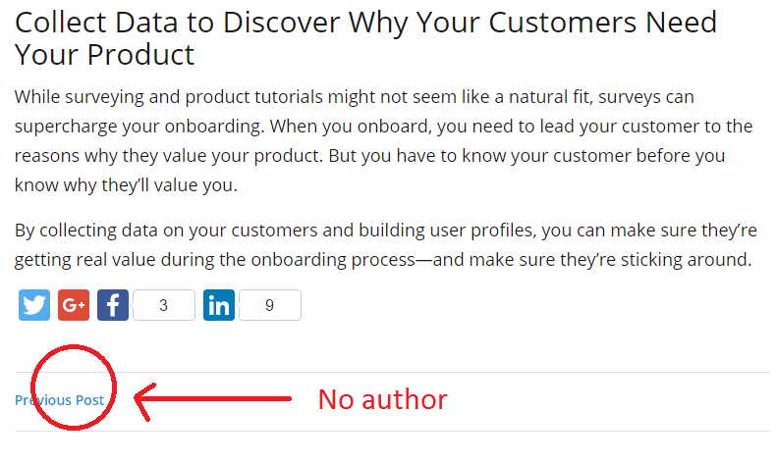The width and height of the screenshot is (776, 463).
Task: Open the LinkedIn share count showing 9
Action: pyautogui.click(x=270, y=305)
